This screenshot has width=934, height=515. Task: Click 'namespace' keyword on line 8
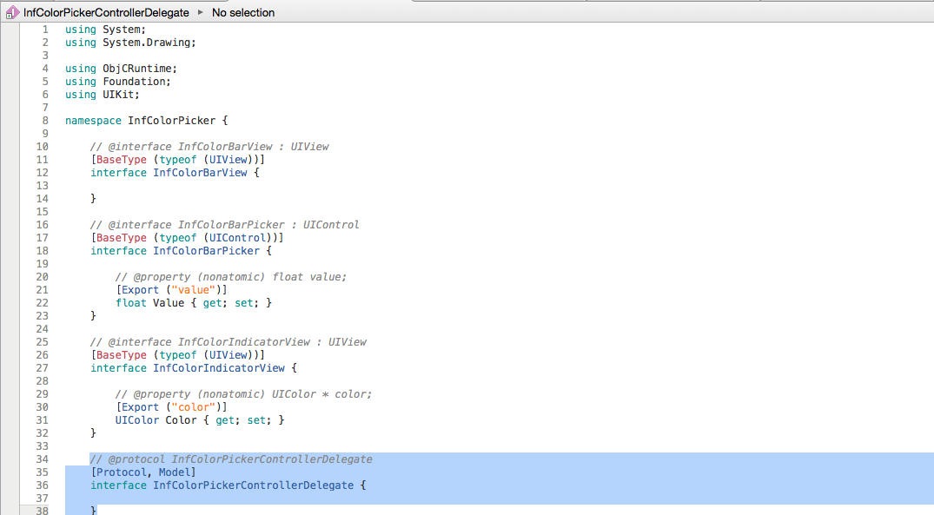(x=94, y=120)
